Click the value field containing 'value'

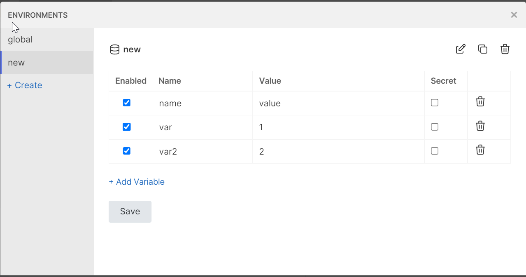coord(288,103)
